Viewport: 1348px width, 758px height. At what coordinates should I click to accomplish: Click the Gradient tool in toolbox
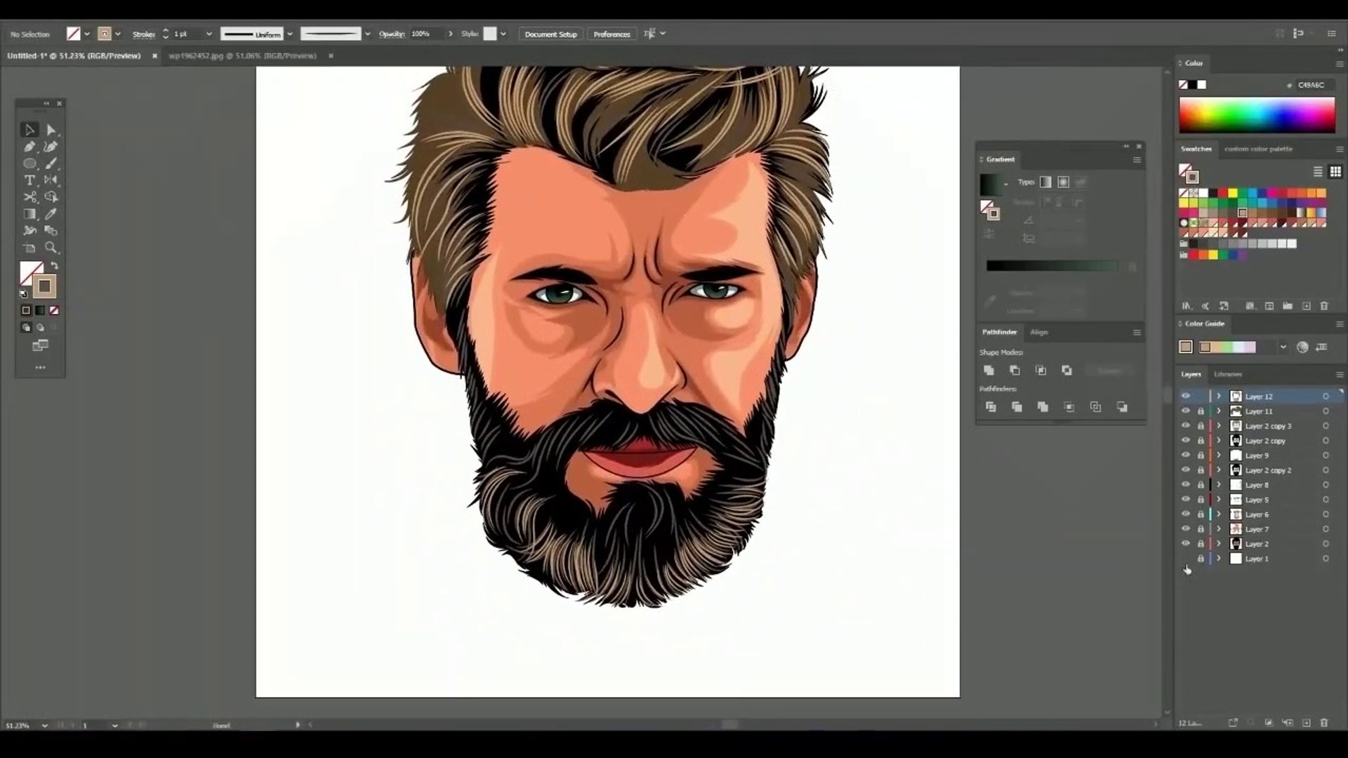coord(29,214)
